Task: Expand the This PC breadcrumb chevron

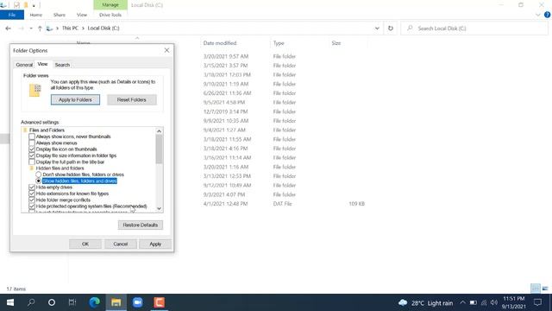Action: [83, 29]
